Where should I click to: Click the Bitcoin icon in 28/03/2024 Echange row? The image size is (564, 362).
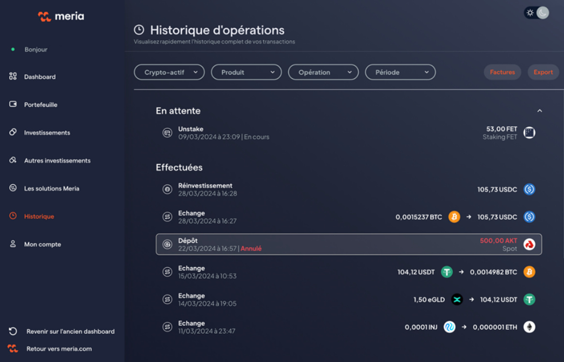[454, 217]
